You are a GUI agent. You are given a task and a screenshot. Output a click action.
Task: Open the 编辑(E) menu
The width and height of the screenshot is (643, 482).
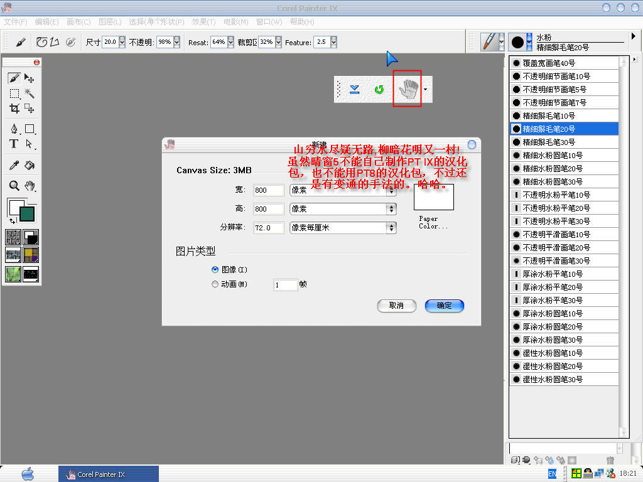(x=46, y=22)
